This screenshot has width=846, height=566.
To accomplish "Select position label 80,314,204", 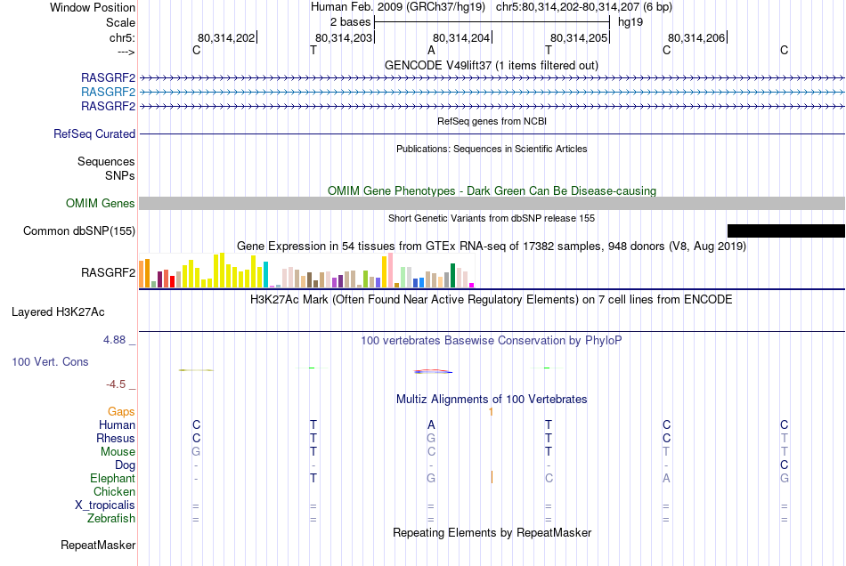I will 461,37.
